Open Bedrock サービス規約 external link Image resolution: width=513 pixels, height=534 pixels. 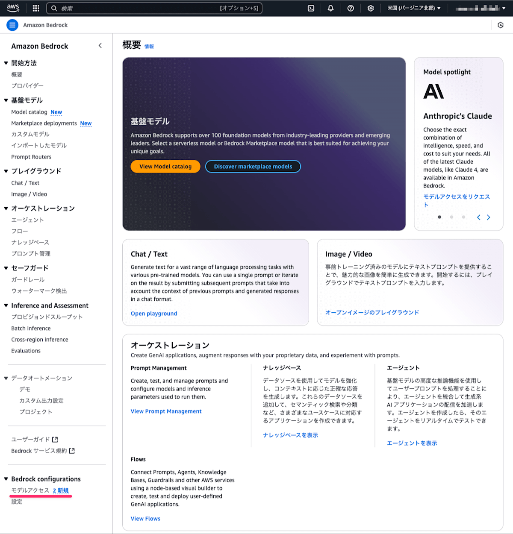pyautogui.click(x=43, y=451)
